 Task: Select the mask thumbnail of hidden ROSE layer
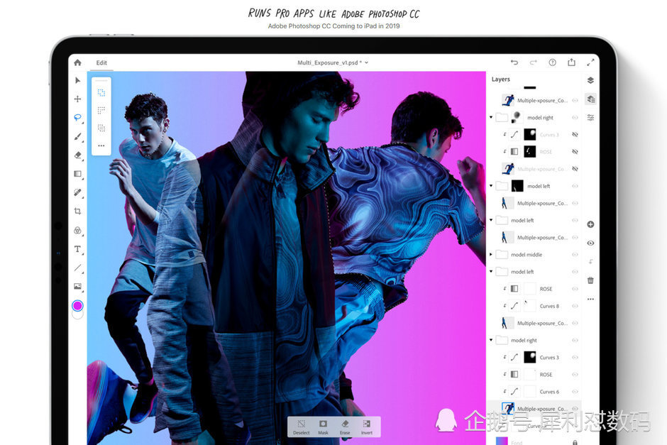[529, 151]
